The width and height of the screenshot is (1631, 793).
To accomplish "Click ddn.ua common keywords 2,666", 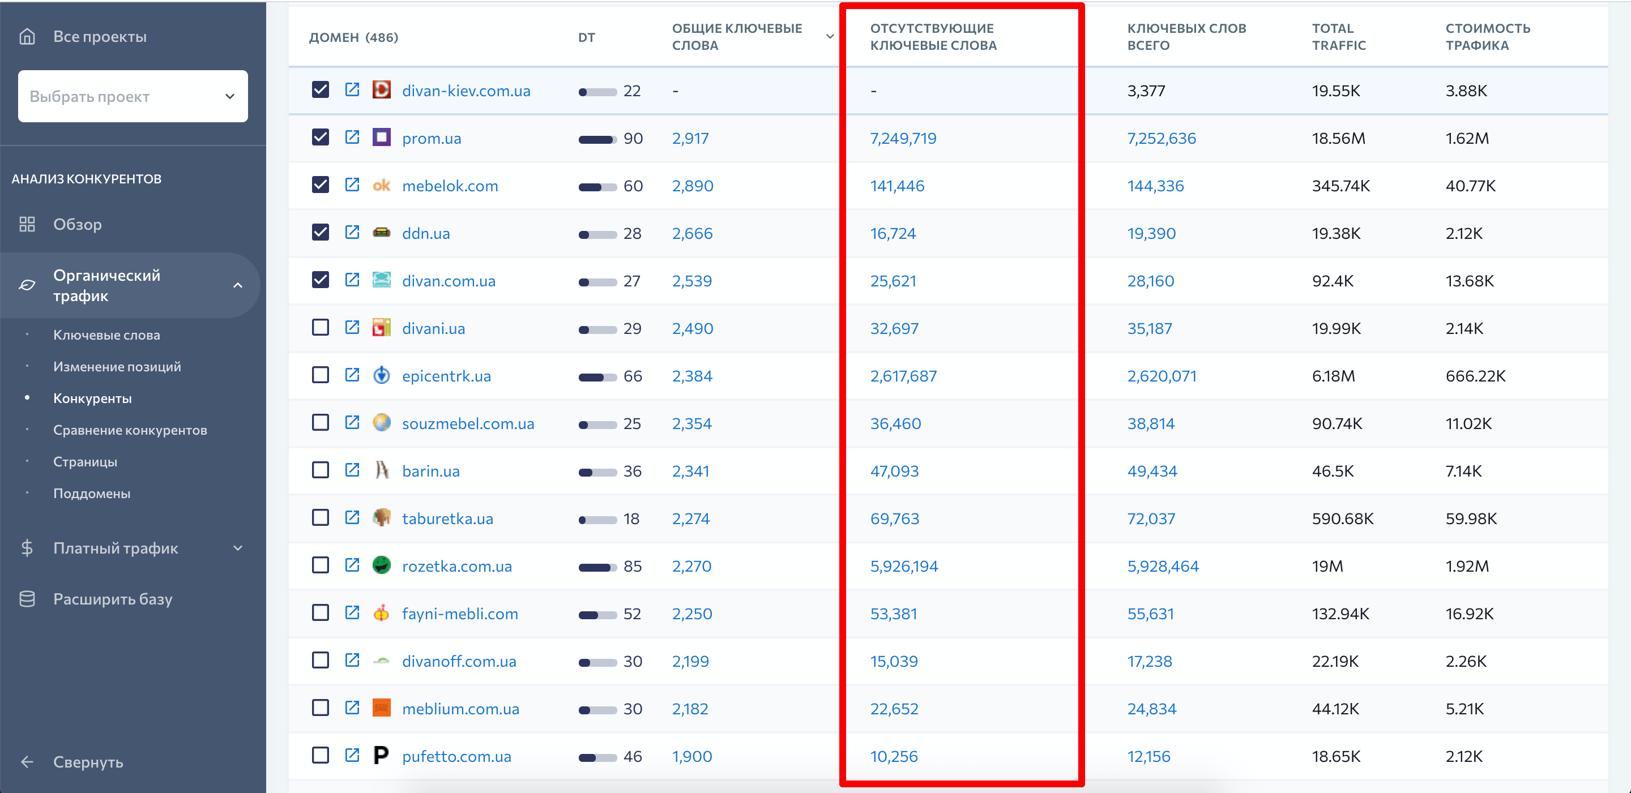I will (692, 234).
